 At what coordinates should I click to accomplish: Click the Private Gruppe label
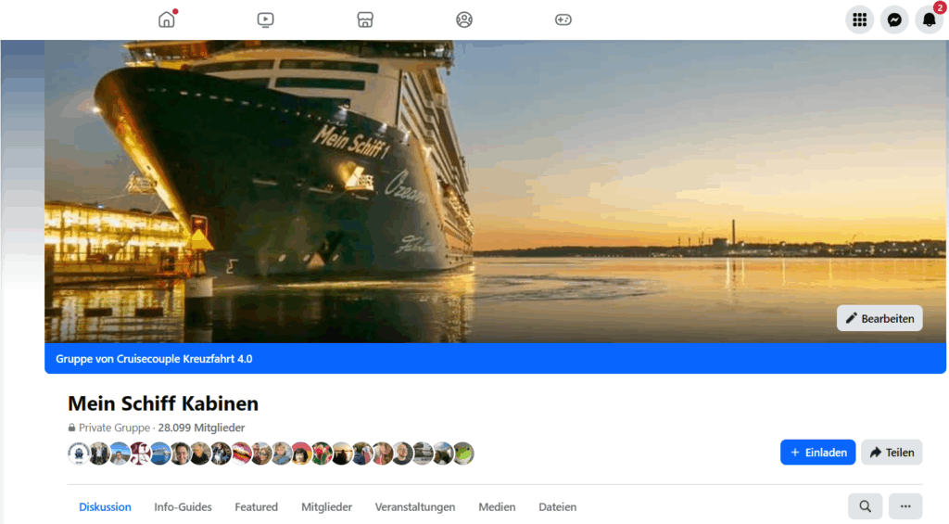click(114, 428)
